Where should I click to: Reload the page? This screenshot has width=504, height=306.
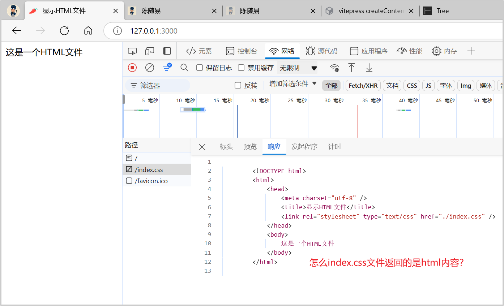pyautogui.click(x=64, y=31)
